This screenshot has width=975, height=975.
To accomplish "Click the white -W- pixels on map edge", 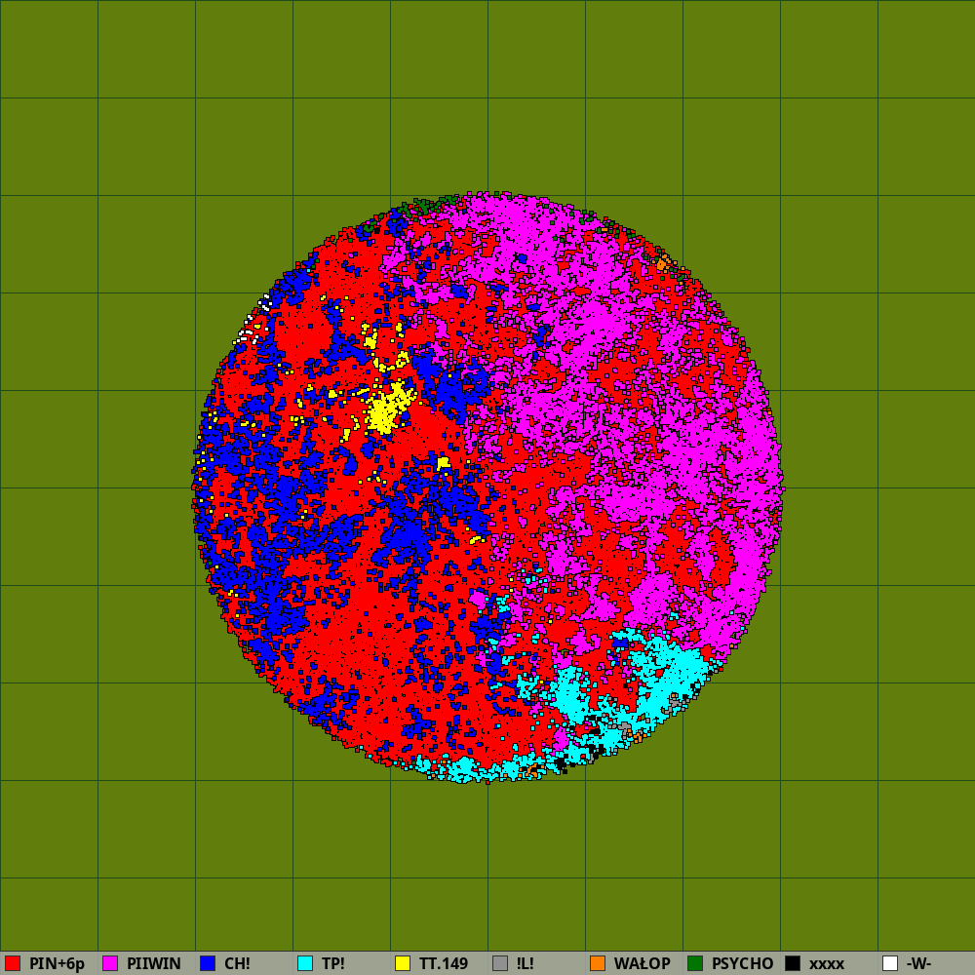I will pos(253,322).
